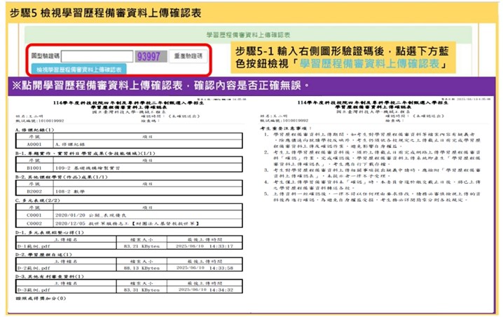Click the A.修課紀錄 item cell in the A0001 row

pyautogui.click(x=148, y=144)
